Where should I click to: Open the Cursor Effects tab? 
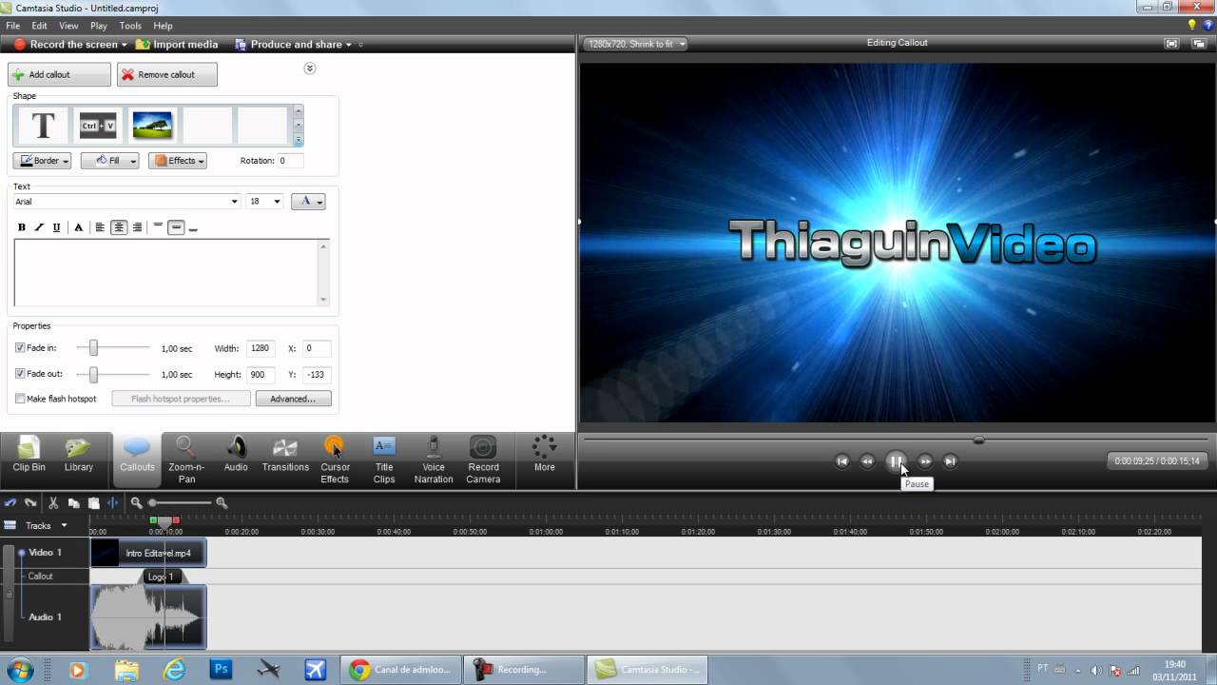(335, 459)
